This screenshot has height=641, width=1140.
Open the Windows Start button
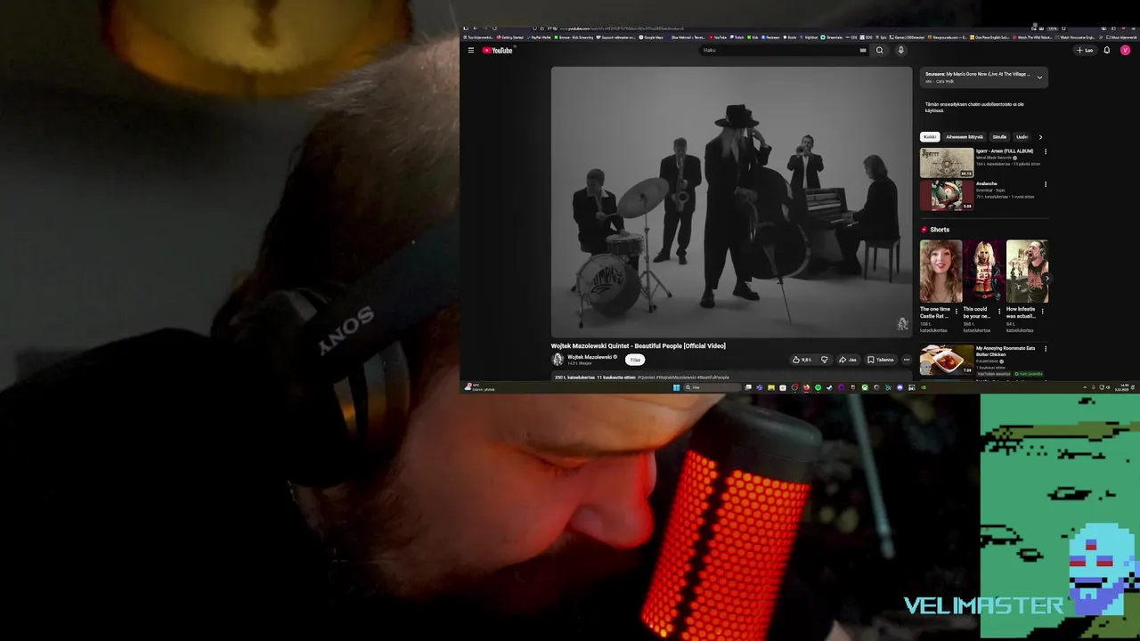tap(677, 387)
